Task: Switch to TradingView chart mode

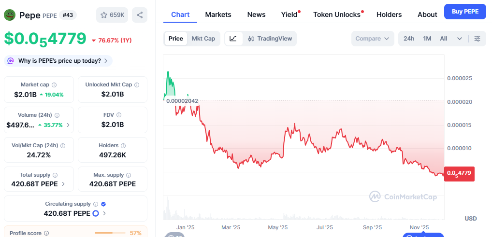Action: [270, 39]
